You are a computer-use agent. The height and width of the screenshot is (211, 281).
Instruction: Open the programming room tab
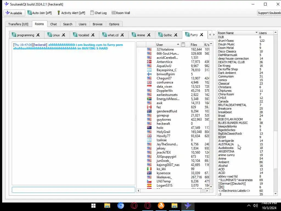coord(26,35)
